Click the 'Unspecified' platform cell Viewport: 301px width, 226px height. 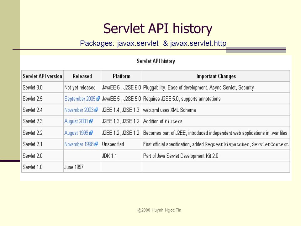(122, 144)
